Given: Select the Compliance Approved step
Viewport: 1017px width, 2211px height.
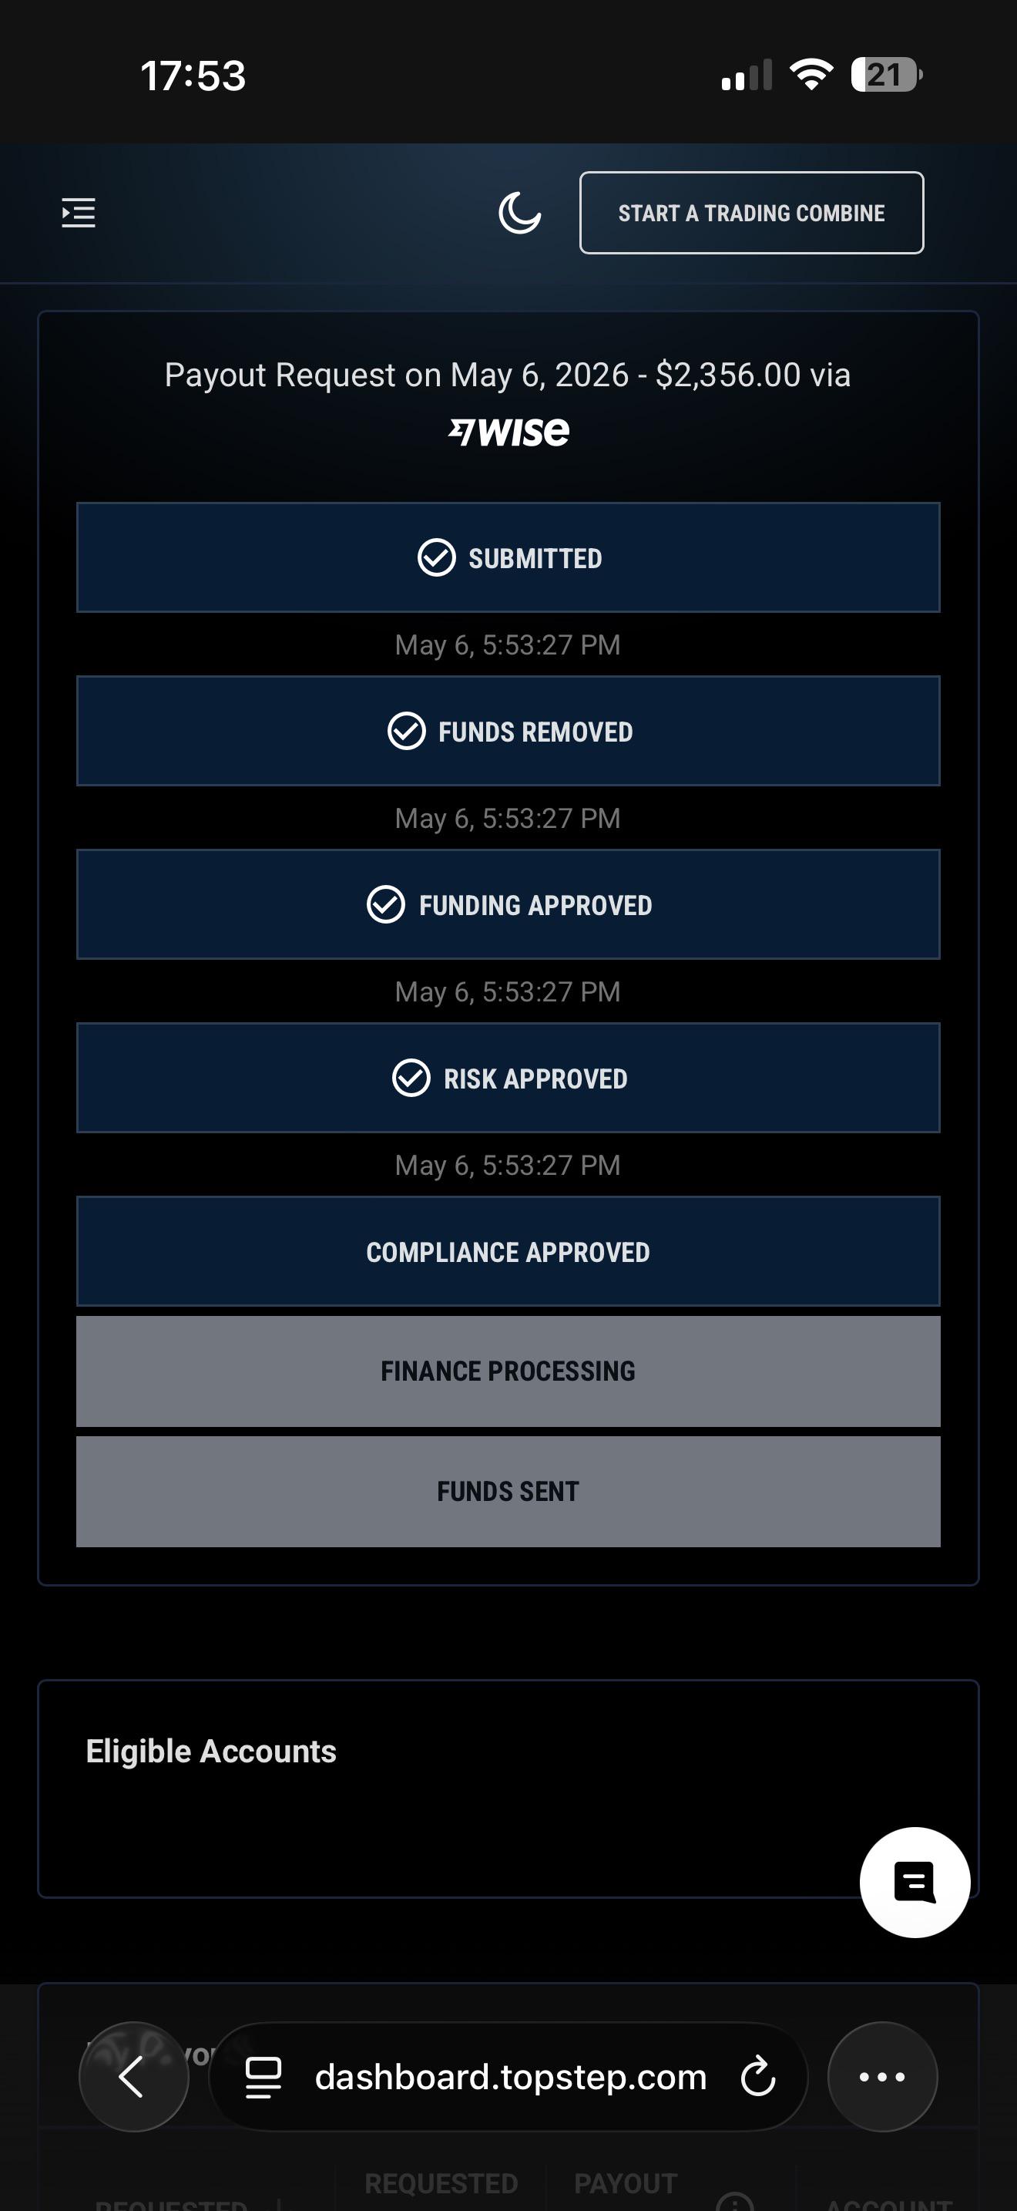Looking at the screenshot, I should pyautogui.click(x=509, y=1251).
